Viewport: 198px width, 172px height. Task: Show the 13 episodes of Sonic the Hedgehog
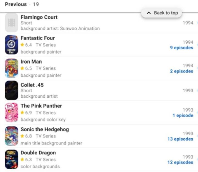pyautogui.click(x=180, y=139)
